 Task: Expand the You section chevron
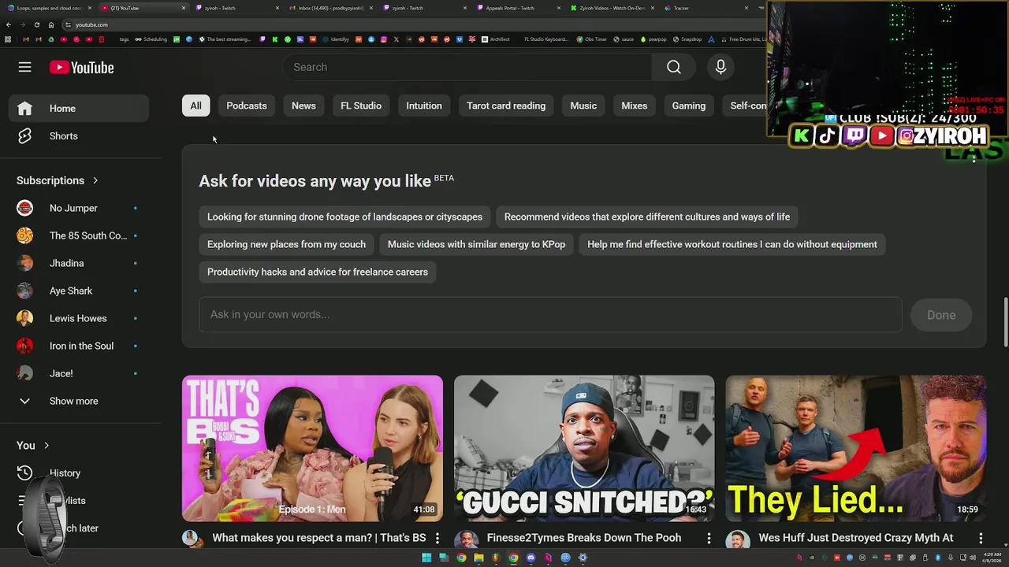click(x=47, y=446)
